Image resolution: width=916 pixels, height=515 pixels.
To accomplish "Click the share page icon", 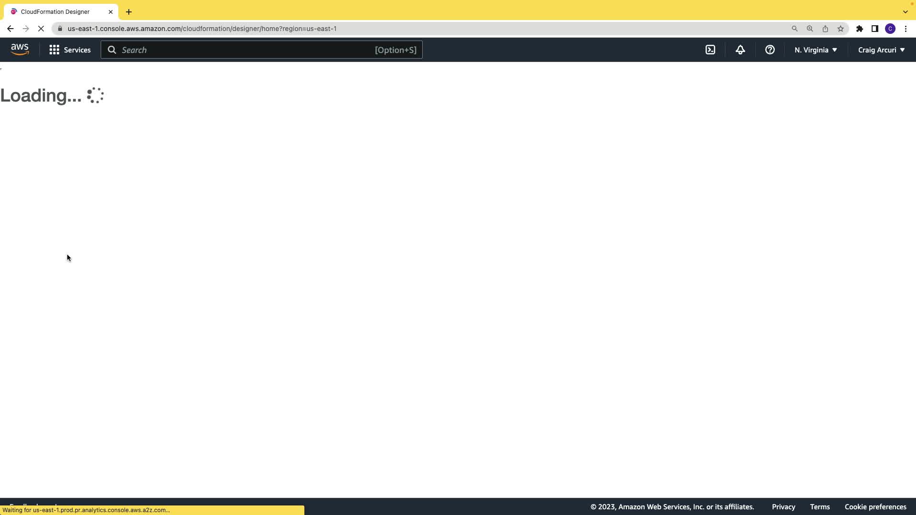I will pyautogui.click(x=825, y=29).
